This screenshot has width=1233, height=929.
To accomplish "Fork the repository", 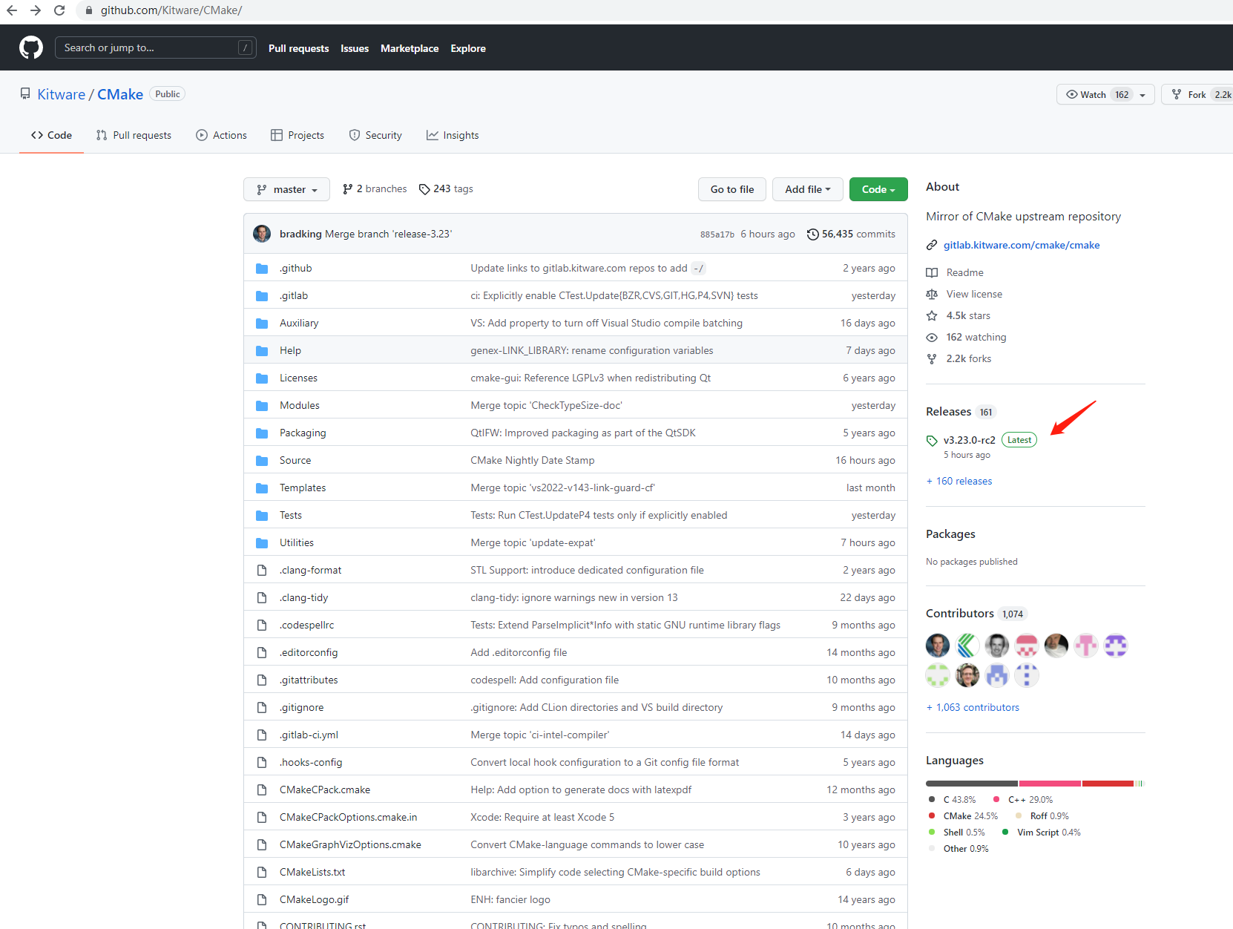I will pos(1197,94).
